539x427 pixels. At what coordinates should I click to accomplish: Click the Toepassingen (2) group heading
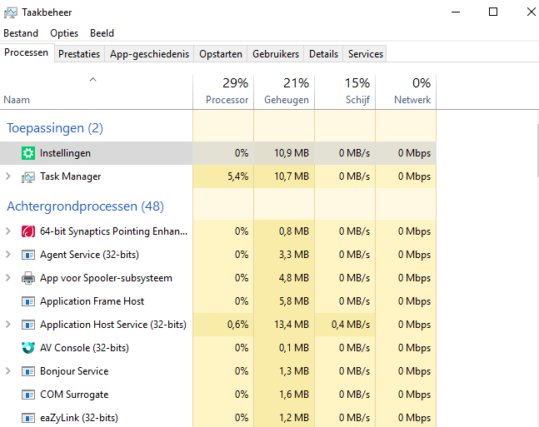point(55,128)
